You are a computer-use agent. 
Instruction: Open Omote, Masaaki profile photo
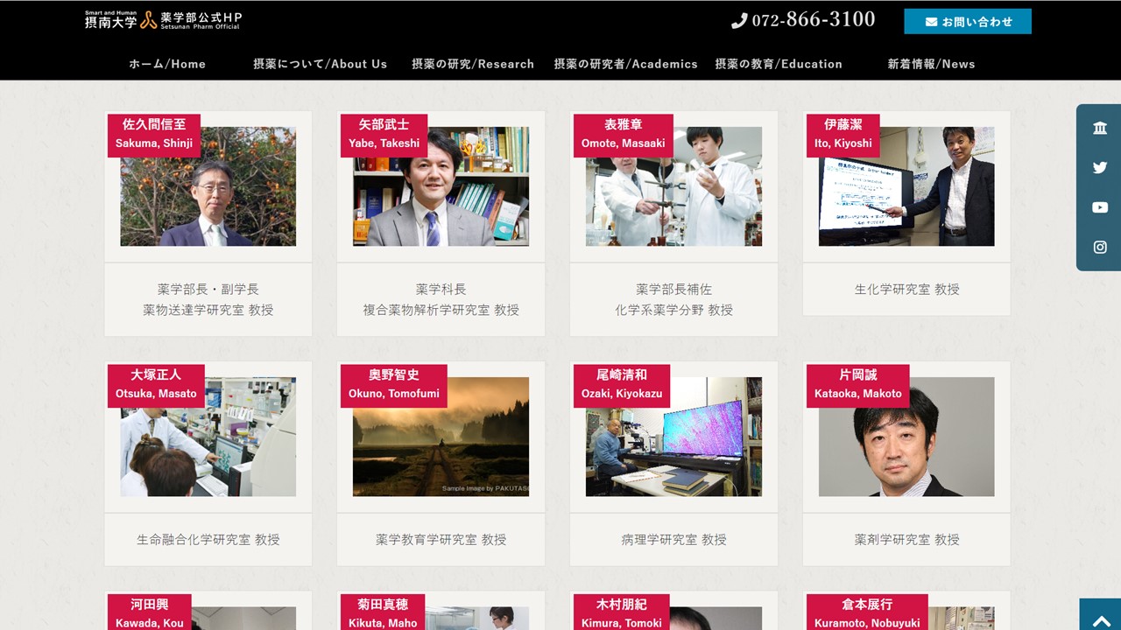click(x=674, y=186)
